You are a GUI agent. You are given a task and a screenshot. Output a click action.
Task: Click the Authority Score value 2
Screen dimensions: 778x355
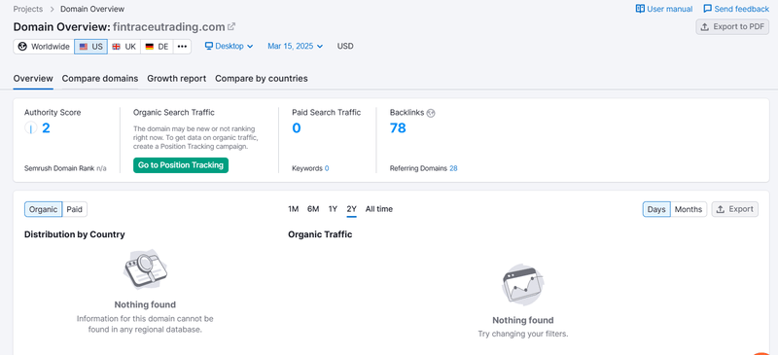click(x=46, y=128)
